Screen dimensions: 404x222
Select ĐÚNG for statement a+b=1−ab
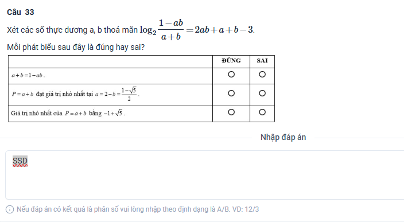[231, 75]
